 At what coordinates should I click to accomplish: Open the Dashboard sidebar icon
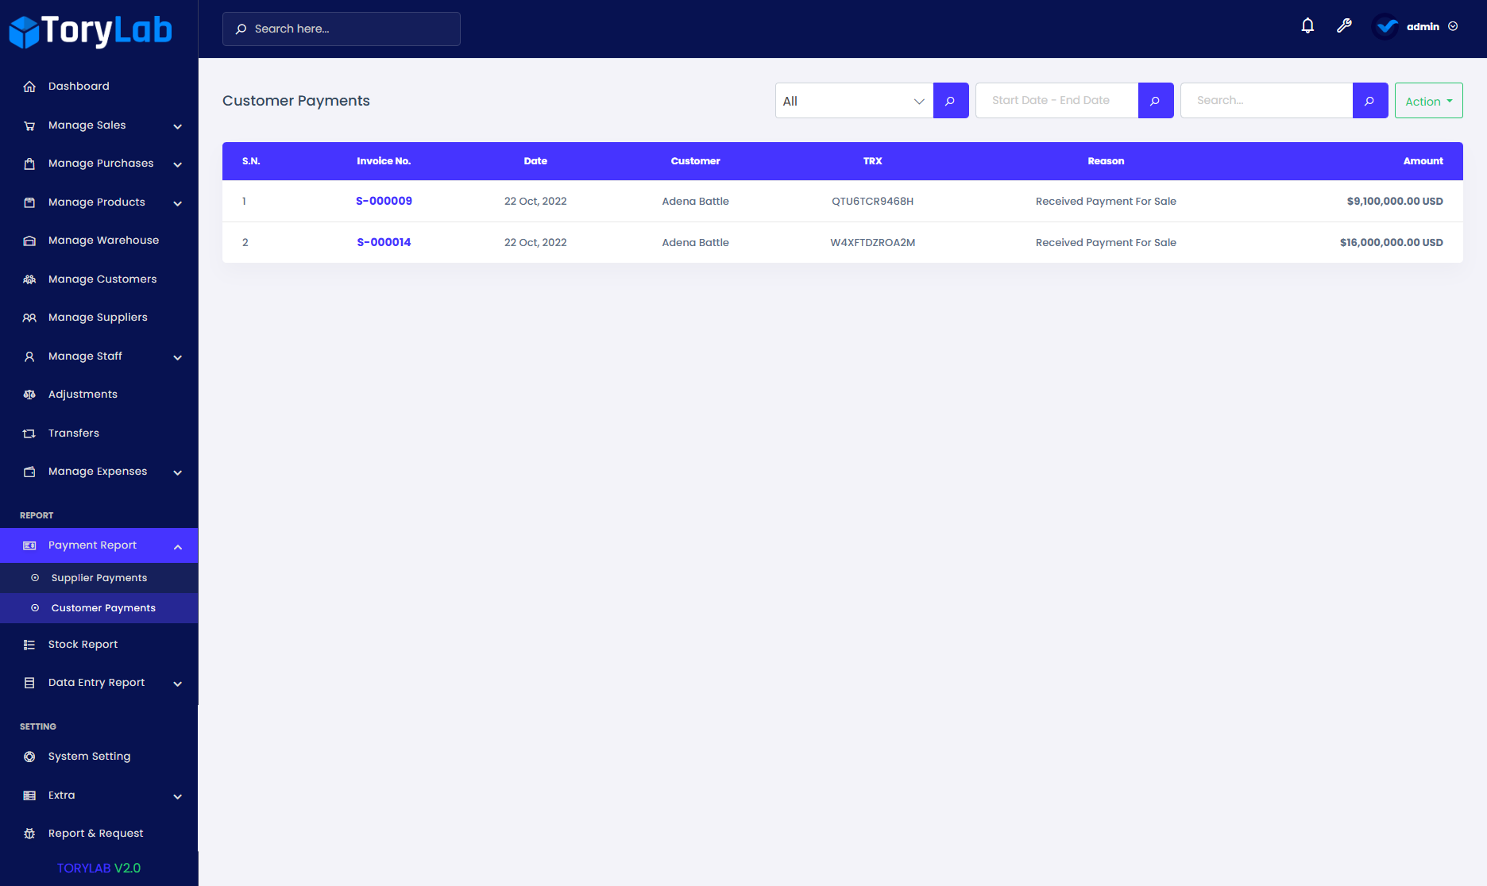click(x=29, y=86)
